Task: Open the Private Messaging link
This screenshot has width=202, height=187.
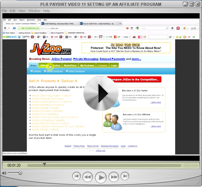Action: point(86,59)
